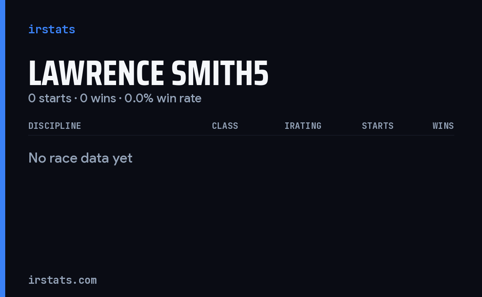Click the 'No race data yet' message
482x297 pixels.
tap(80, 158)
